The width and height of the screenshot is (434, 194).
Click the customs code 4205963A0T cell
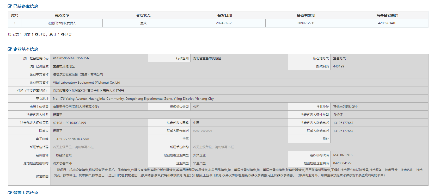pyautogui.click(x=387, y=23)
